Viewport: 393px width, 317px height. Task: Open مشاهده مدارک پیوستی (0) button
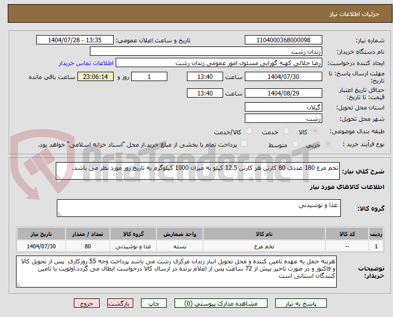pos(221,303)
